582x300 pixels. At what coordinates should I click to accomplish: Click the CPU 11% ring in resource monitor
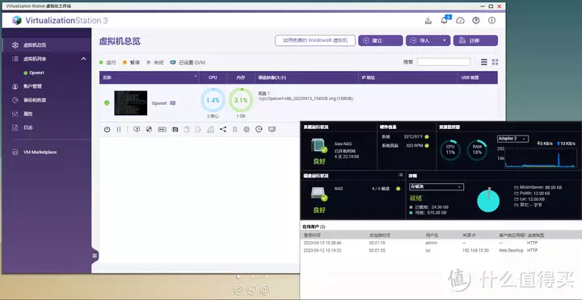click(x=450, y=150)
